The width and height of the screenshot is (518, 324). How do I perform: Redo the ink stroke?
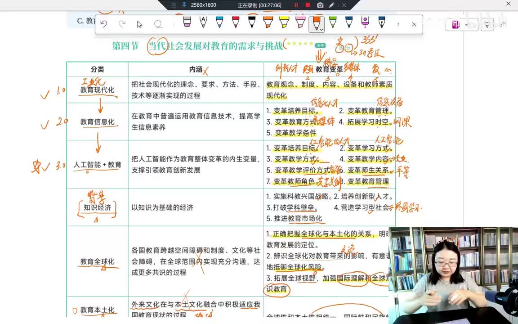click(122, 24)
